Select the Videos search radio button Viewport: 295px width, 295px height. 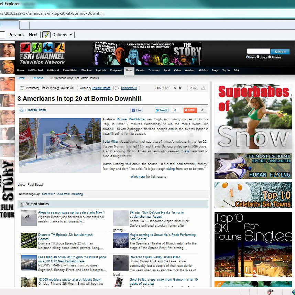click(x=258, y=57)
